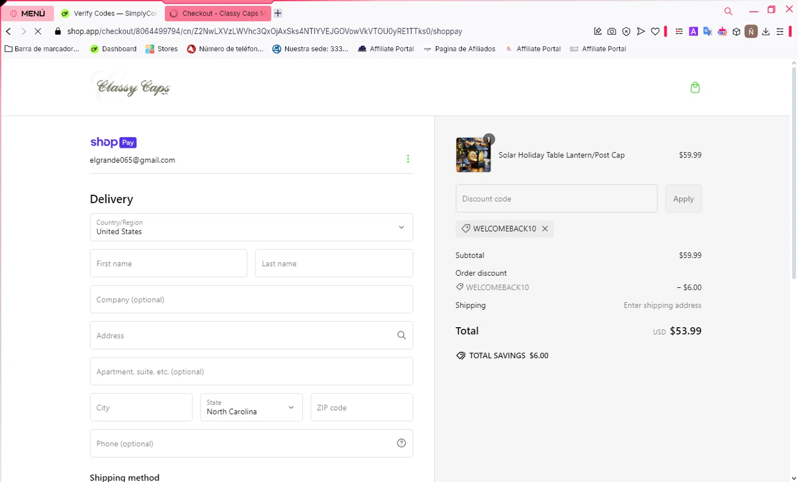Open the extensions cube icon
Viewport: 798px width, 482px height.
click(736, 31)
